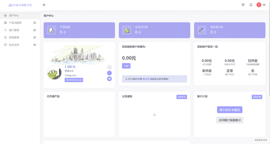Screen dimensions: 270x144
Task: Click the 待处理工单 pencil icon
Action: pos(202,30)
